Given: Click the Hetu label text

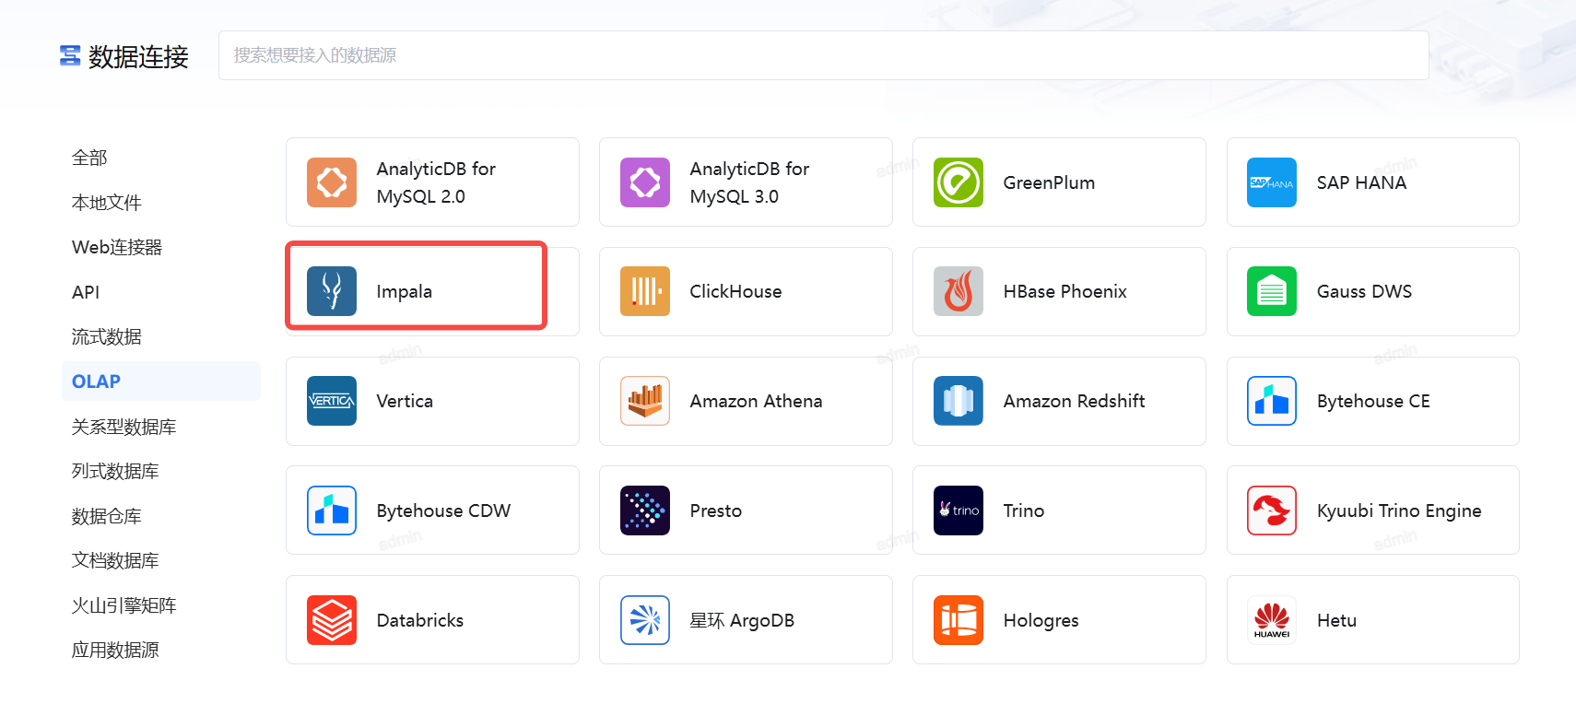Looking at the screenshot, I should [1336, 620].
